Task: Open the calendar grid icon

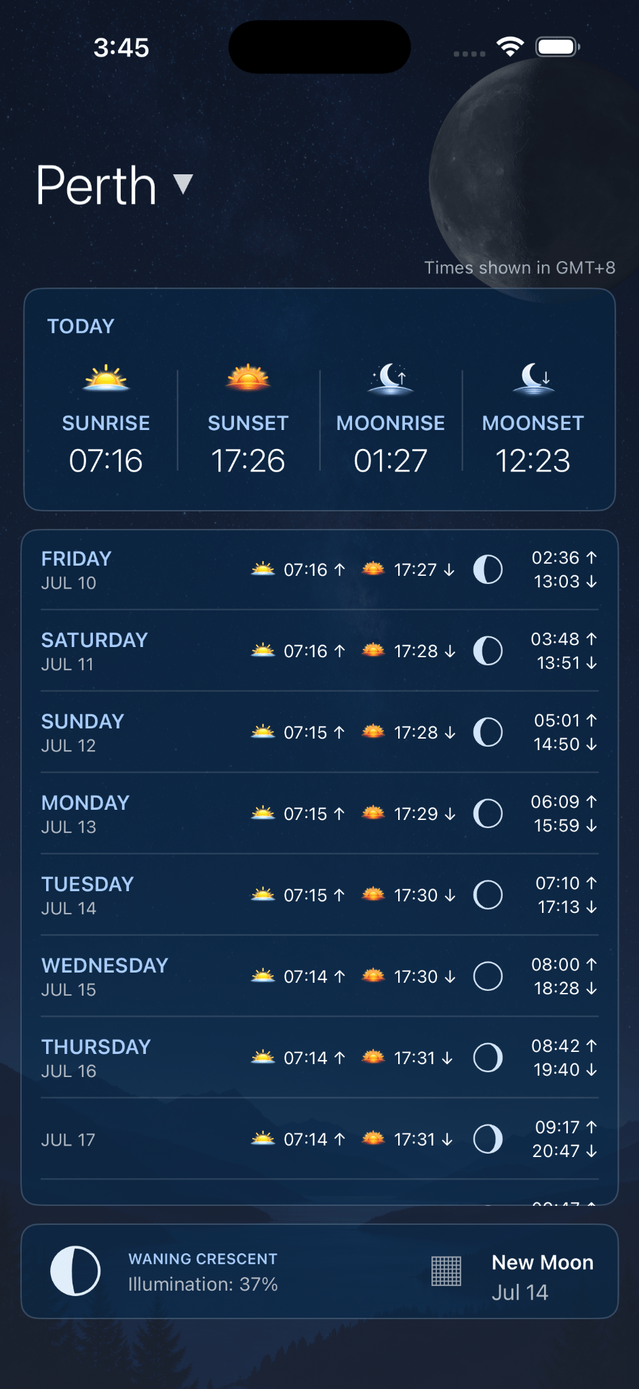Action: (x=446, y=1271)
